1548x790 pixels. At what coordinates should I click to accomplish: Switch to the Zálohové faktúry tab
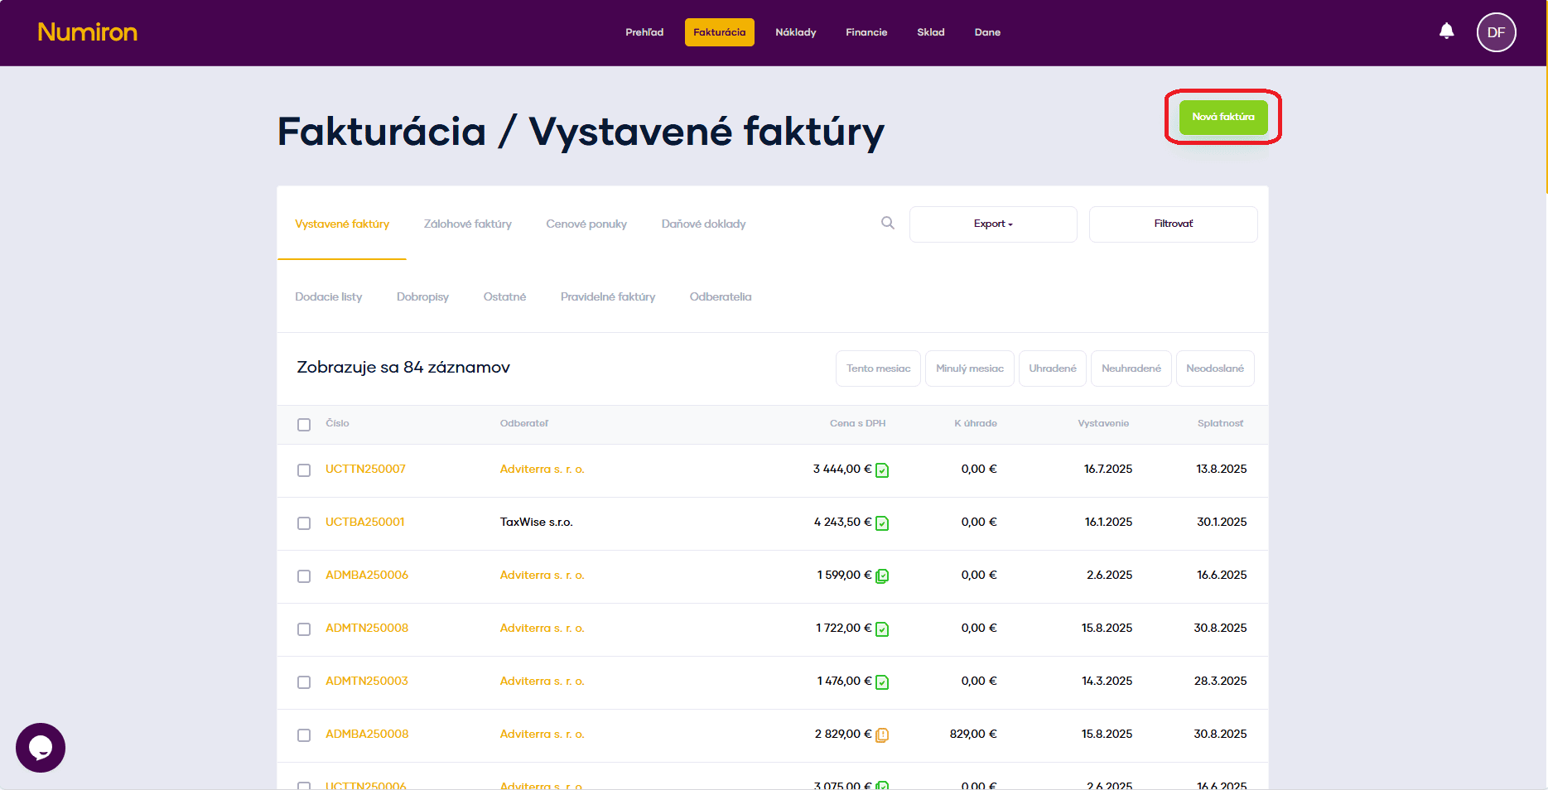(x=467, y=224)
